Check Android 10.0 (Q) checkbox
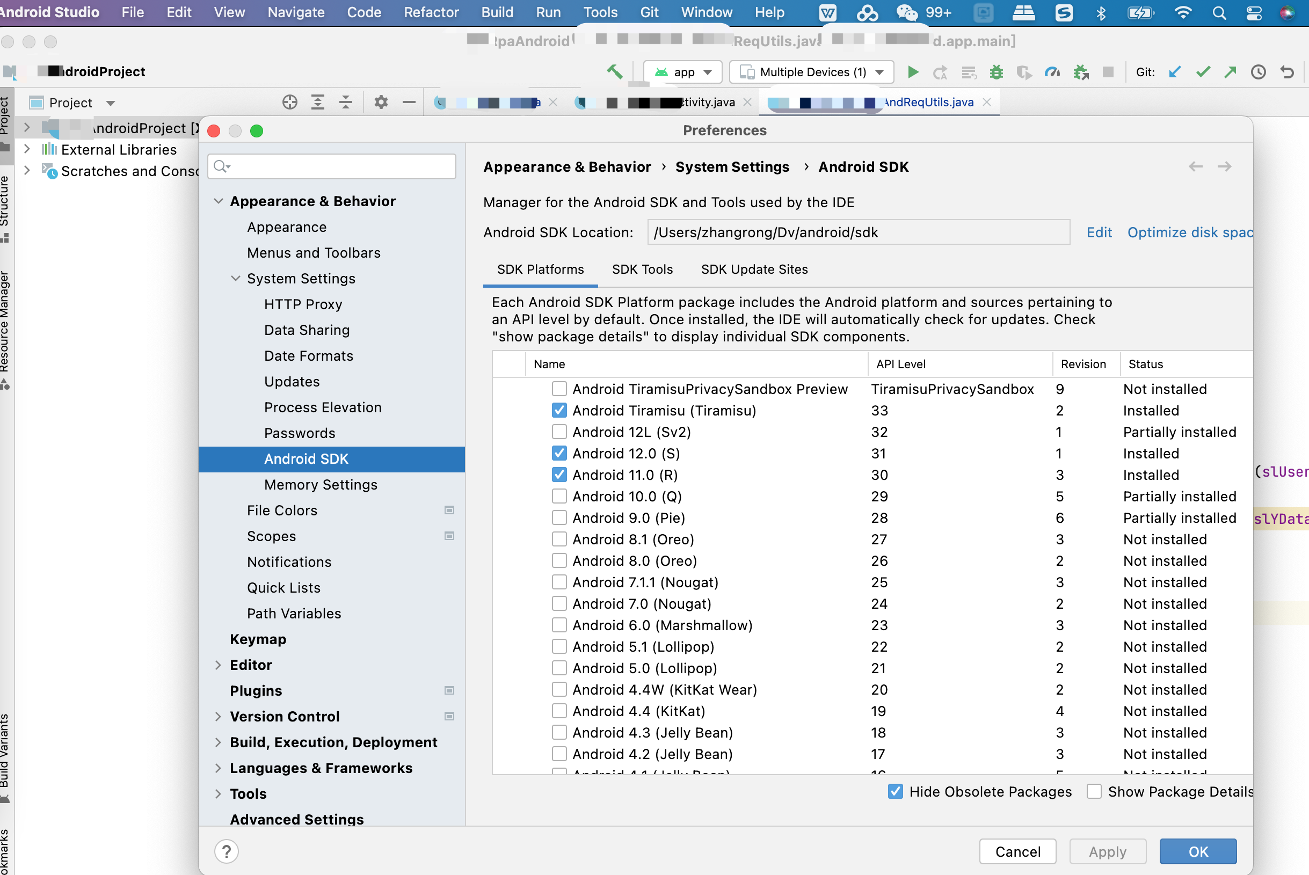Image resolution: width=1309 pixels, height=875 pixels. [559, 496]
